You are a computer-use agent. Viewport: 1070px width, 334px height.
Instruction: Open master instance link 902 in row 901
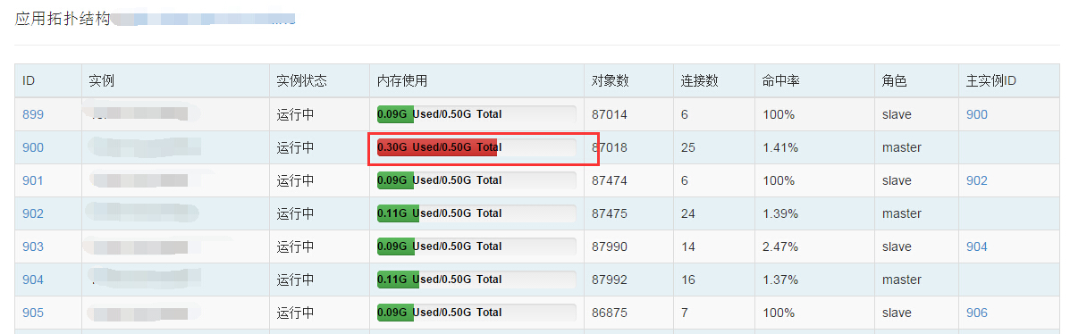coord(976,180)
